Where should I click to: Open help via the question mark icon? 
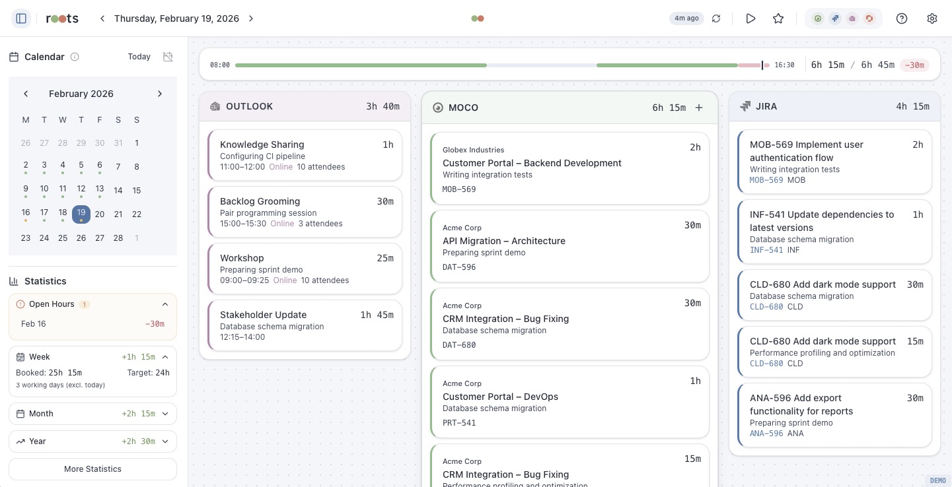(x=901, y=18)
